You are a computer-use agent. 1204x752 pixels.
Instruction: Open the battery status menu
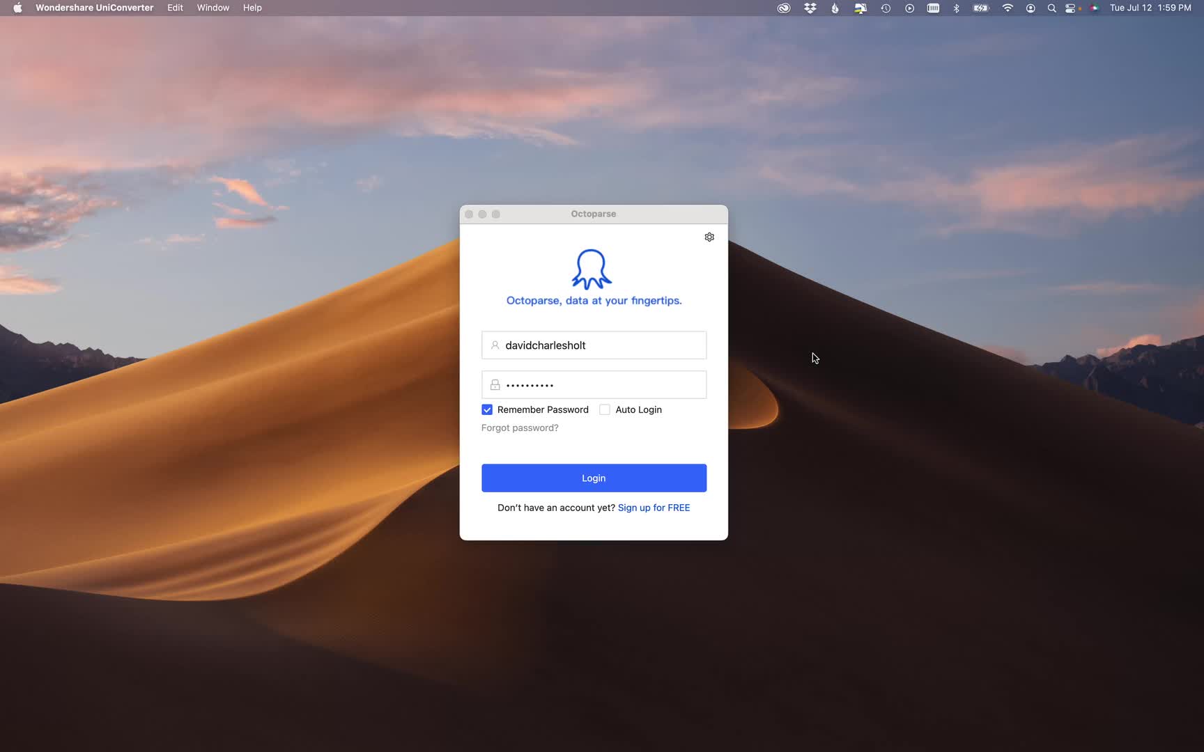[x=981, y=8]
